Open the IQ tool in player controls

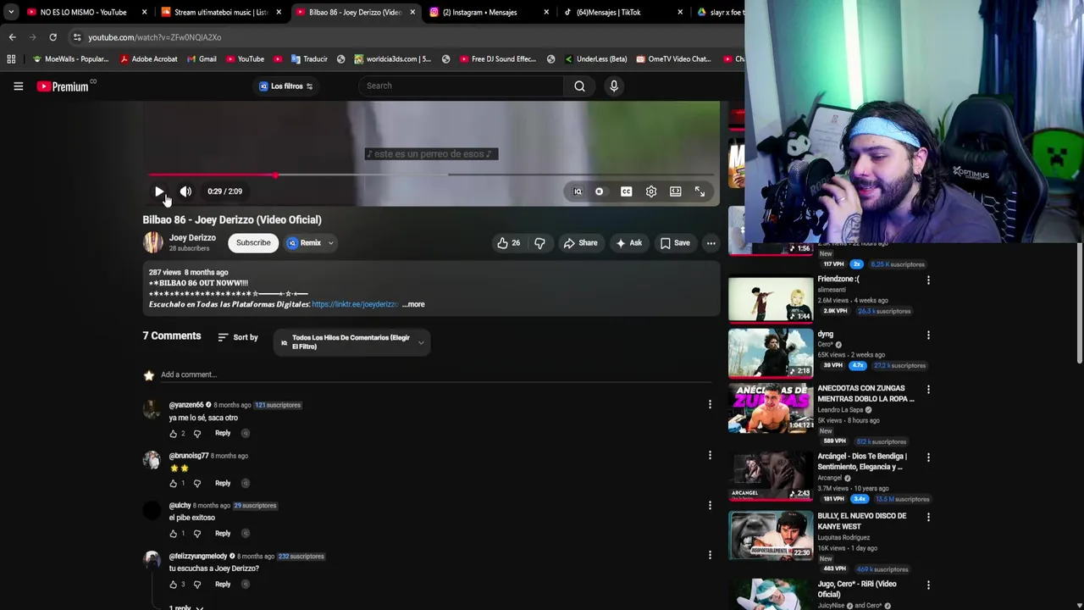point(578,191)
